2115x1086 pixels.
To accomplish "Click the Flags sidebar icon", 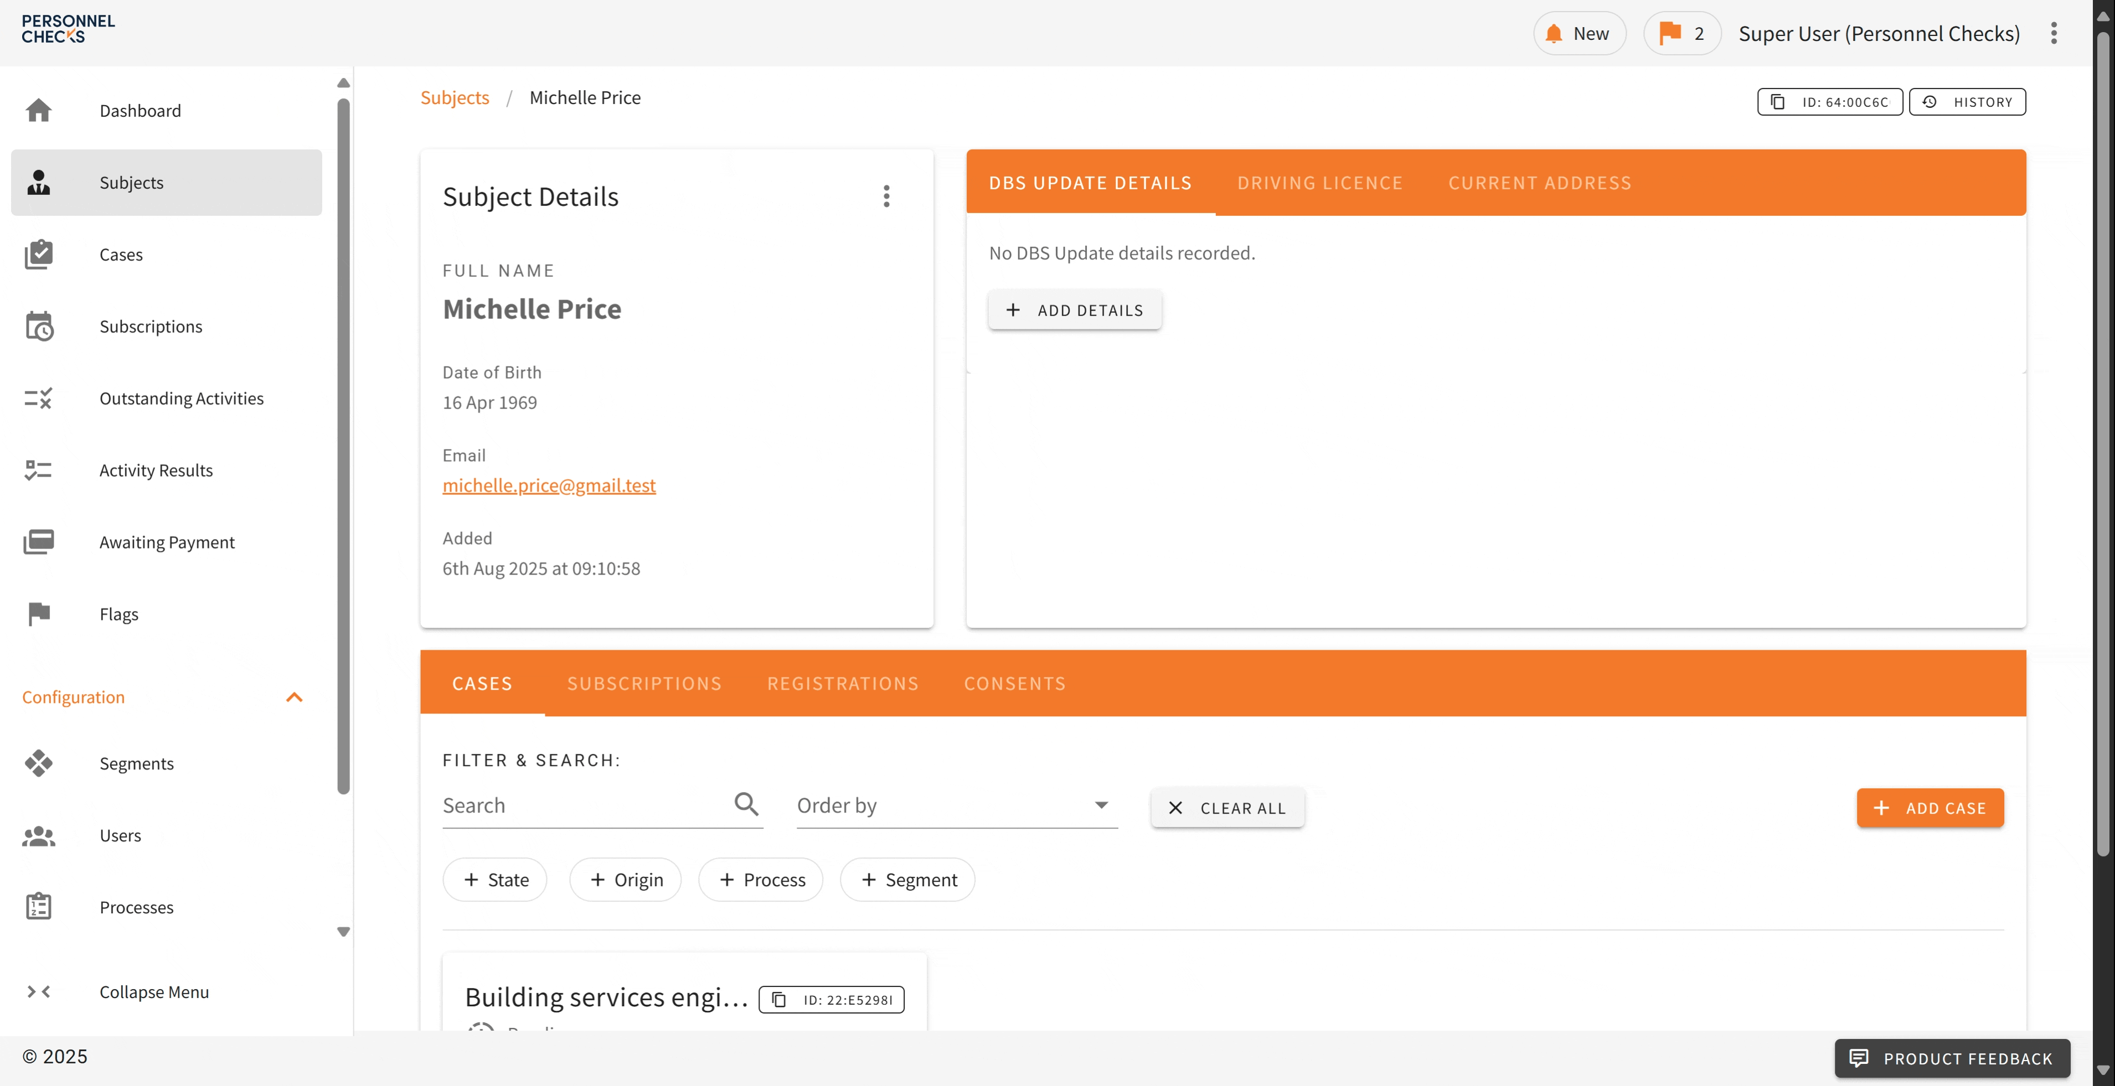I will click(39, 614).
